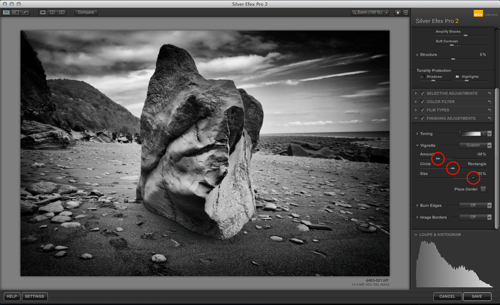Toggle the Selective Adjustments checkbox
The image size is (500, 305).
(423, 93)
